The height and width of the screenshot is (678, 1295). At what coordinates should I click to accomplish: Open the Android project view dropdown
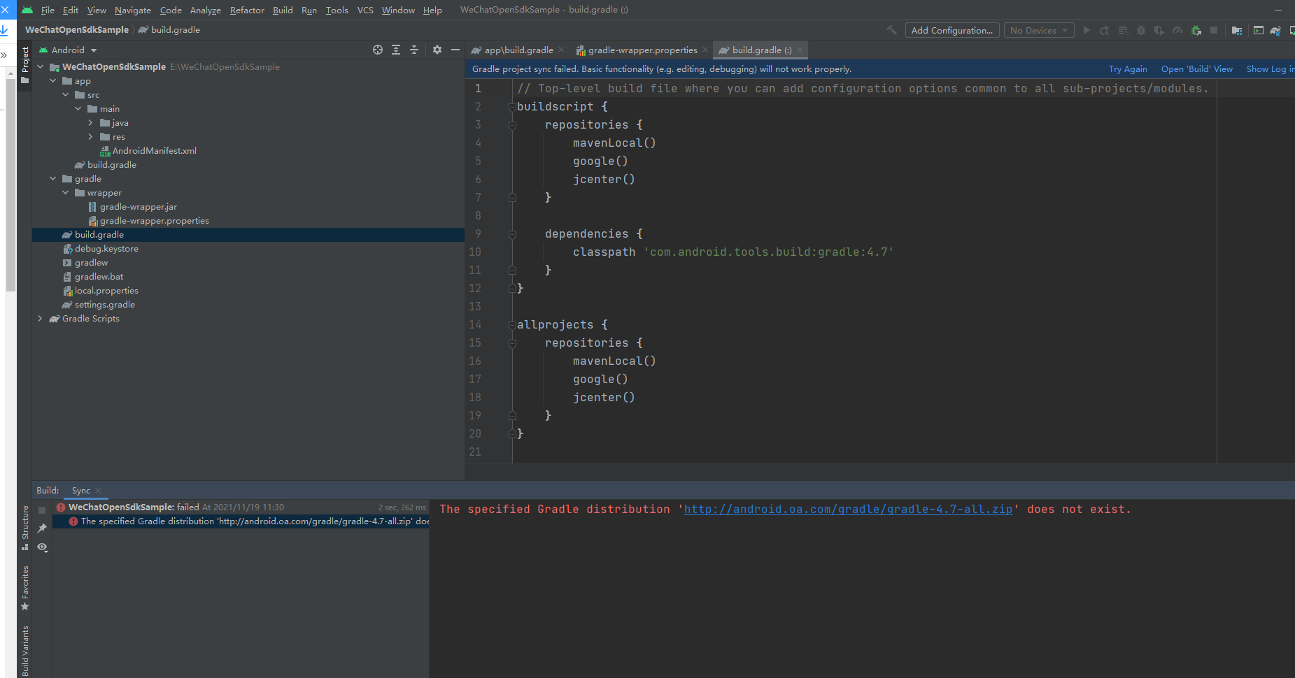(x=69, y=50)
